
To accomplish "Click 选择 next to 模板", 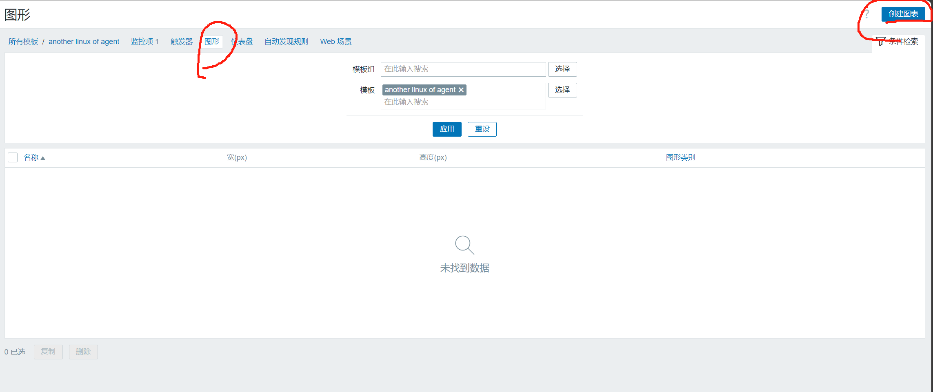I will [x=562, y=90].
